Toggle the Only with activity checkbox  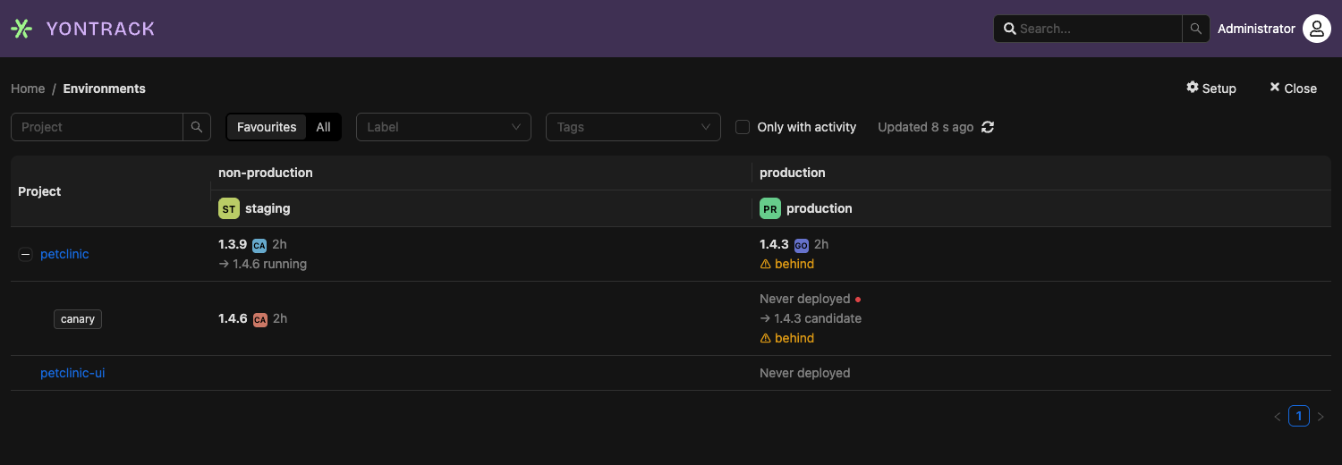(743, 127)
